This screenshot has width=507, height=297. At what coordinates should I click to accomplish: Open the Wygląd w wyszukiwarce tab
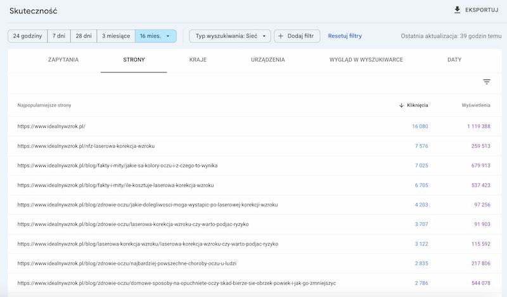pyautogui.click(x=366, y=60)
